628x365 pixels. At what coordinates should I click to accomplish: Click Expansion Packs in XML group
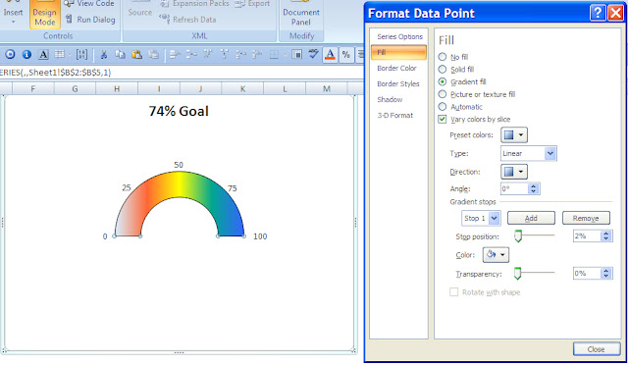pyautogui.click(x=194, y=4)
